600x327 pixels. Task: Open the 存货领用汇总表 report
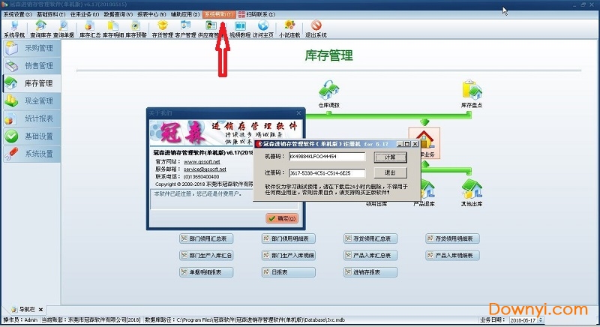(x=370, y=238)
